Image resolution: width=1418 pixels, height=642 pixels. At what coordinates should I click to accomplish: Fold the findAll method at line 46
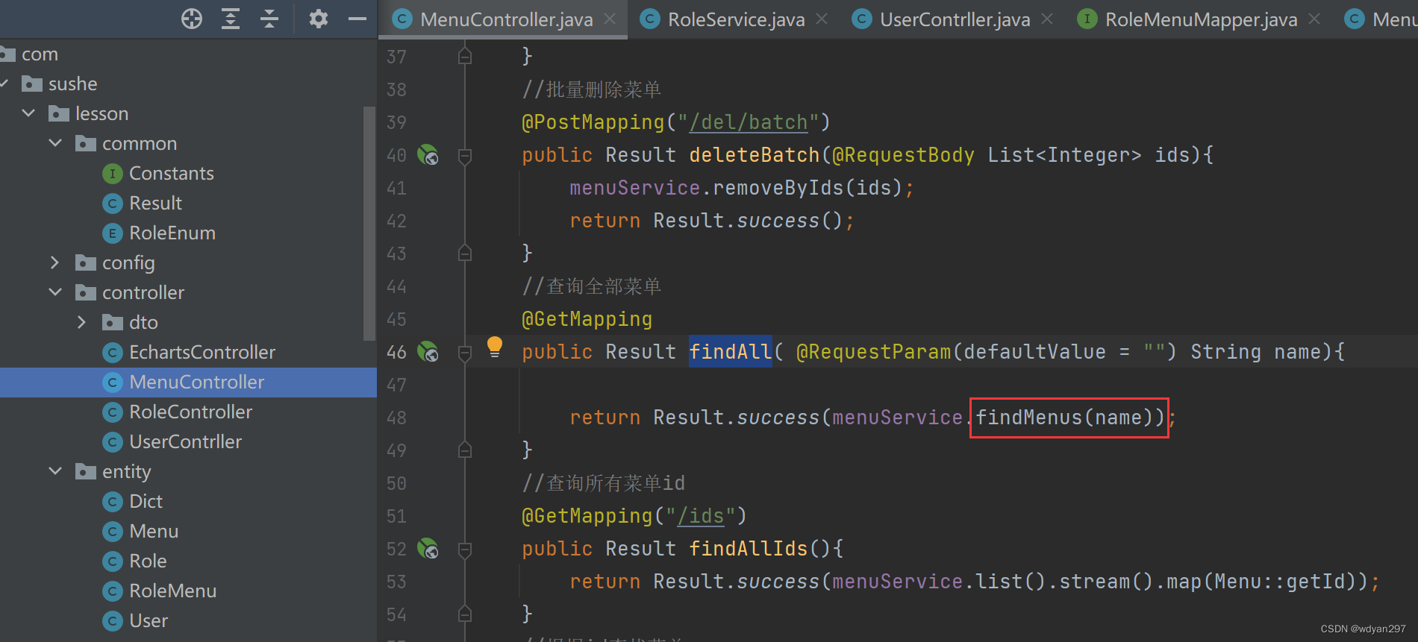pos(465,353)
